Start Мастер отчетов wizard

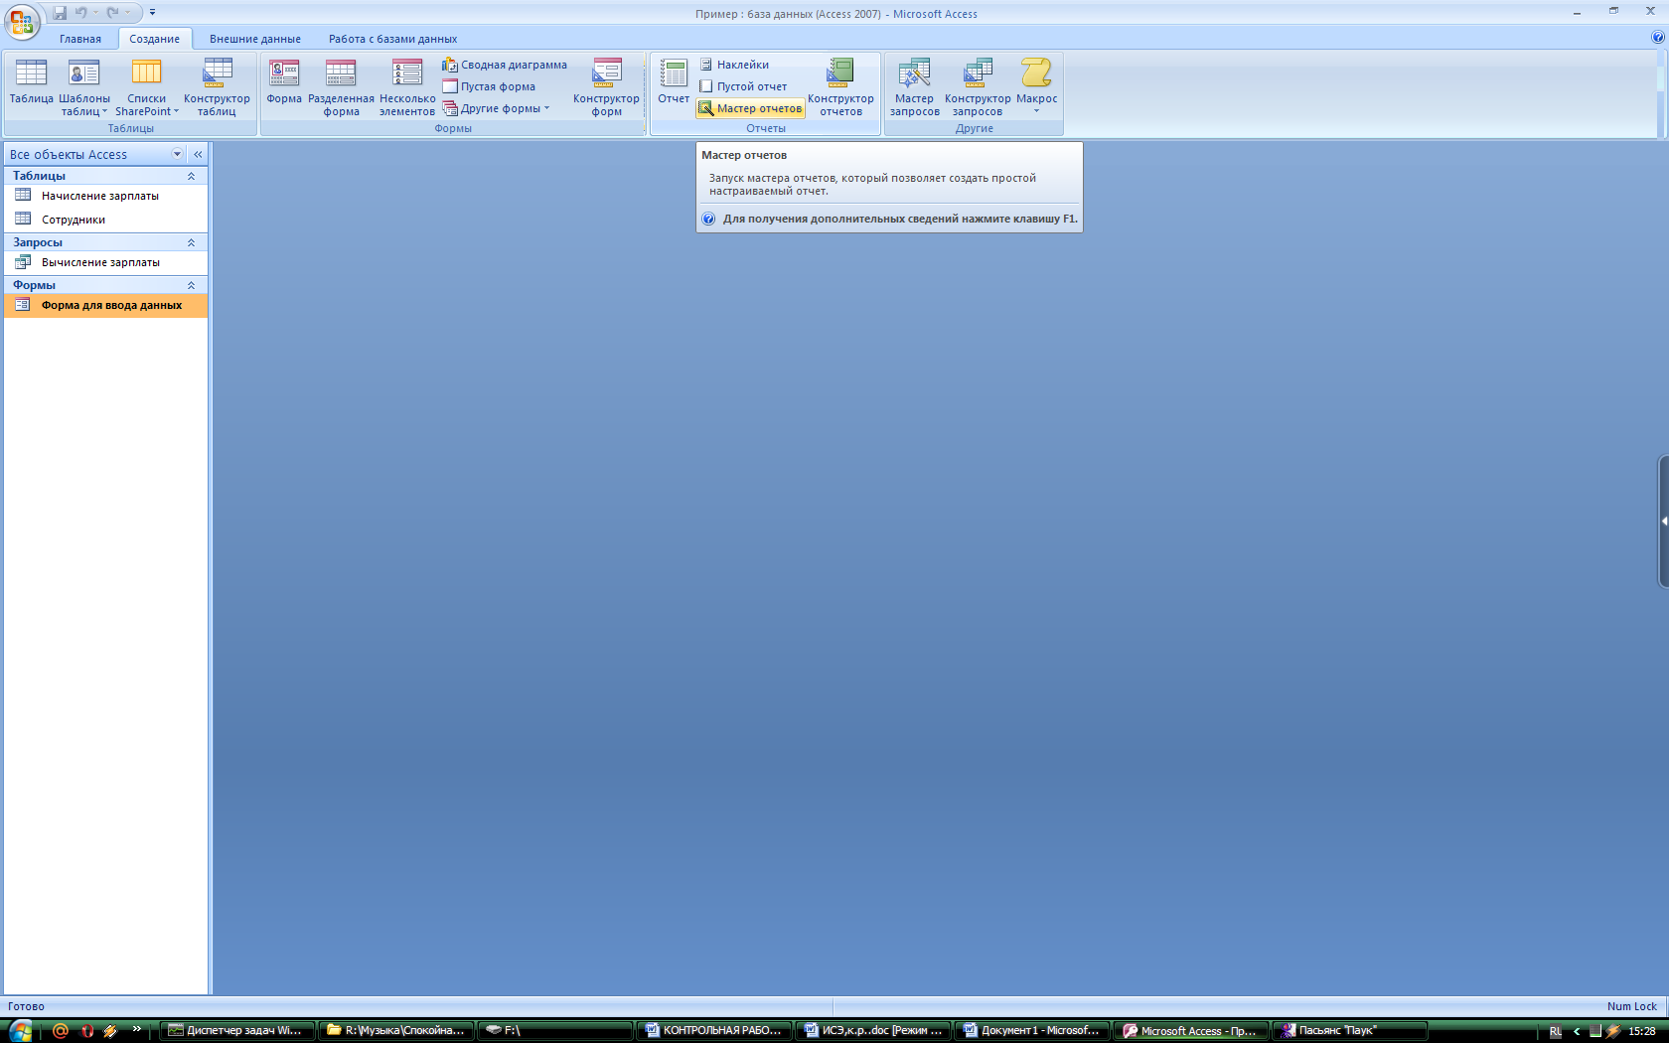point(750,108)
